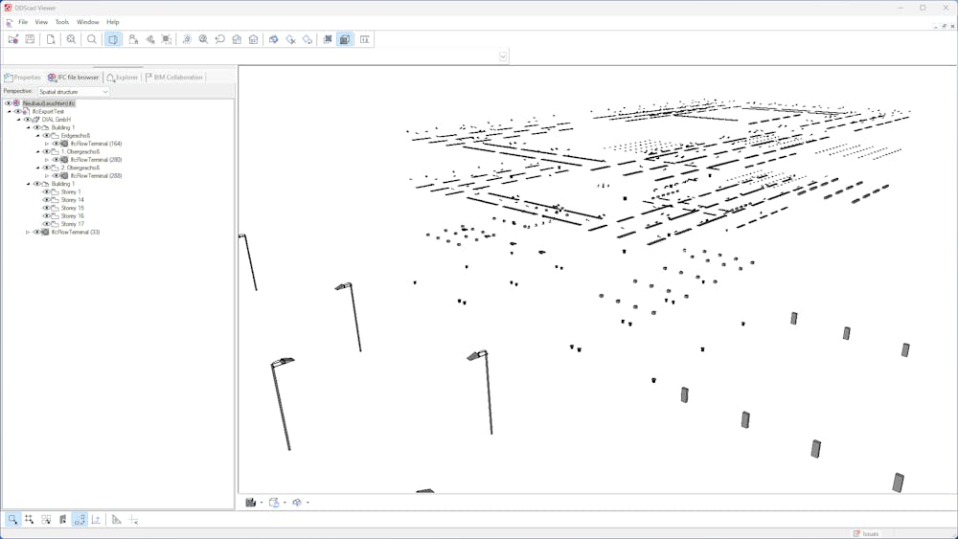The width and height of the screenshot is (958, 539).
Task: Expand the IfcFlowTerminal (288) node
Action: tap(47, 176)
